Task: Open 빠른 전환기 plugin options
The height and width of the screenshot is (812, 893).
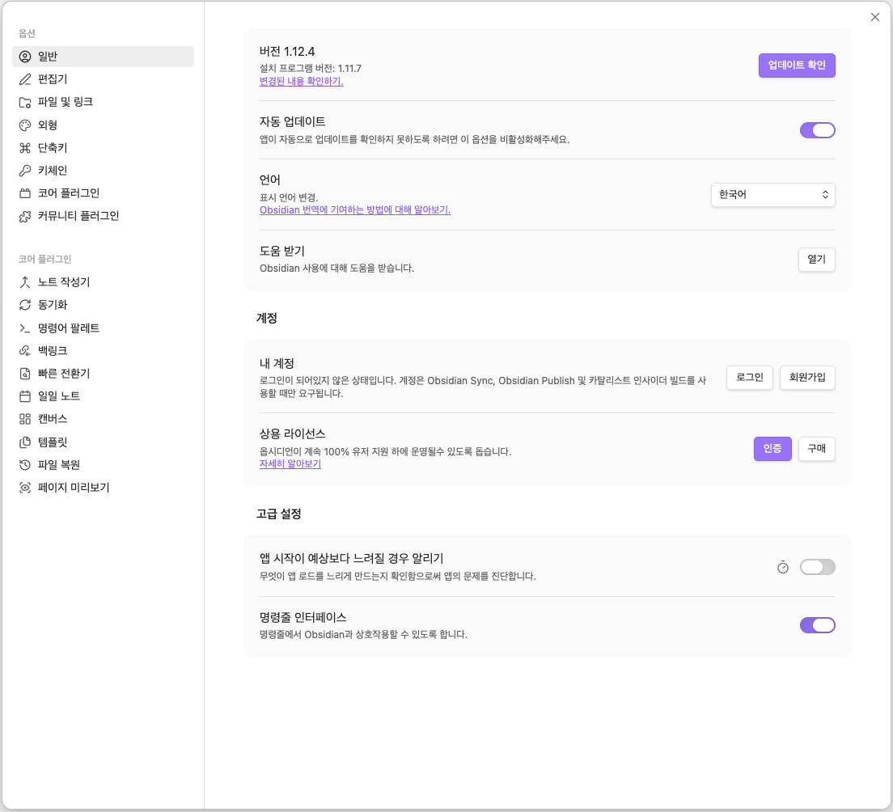Action: tap(103, 374)
